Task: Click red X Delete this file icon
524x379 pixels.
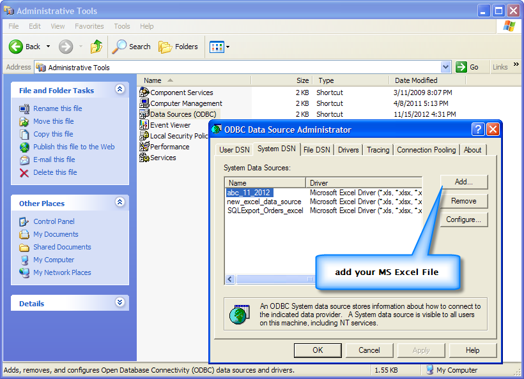Action: coord(24,173)
